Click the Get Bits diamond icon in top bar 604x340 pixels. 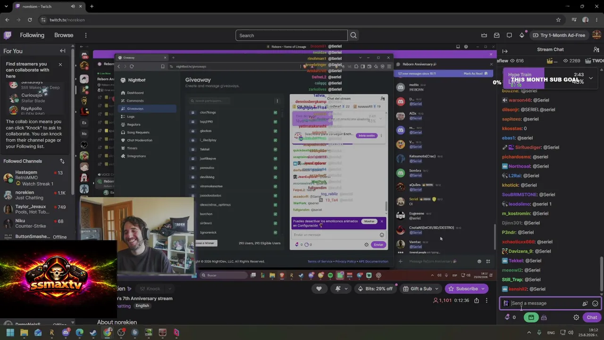coord(522,35)
